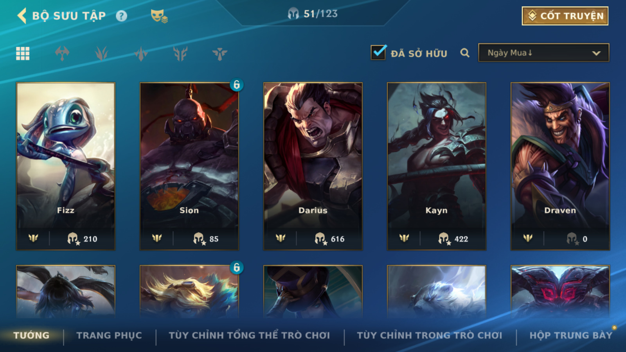This screenshot has height=352, width=626.
Task: Select the Darius champion card
Action: [313, 166]
